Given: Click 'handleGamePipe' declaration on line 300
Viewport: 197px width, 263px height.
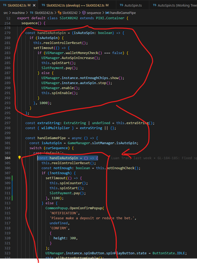Looking at the screenshot, I should 51,138.
